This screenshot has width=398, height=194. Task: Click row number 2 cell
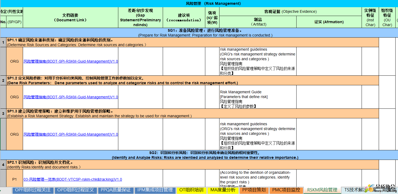(3, 80)
